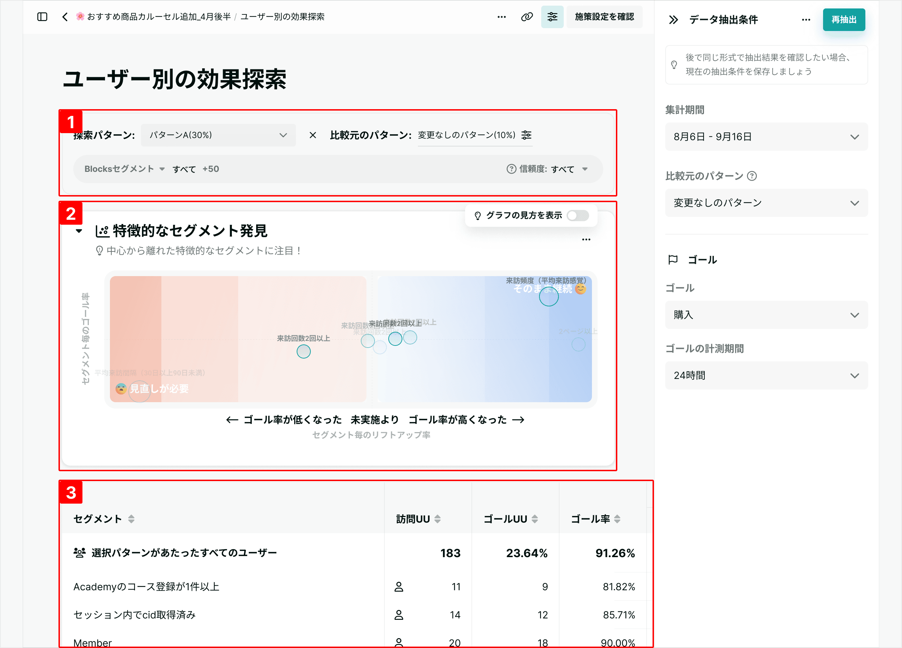
Task: Open the 変更なしのパターン dropdown in side panel
Action: (766, 203)
